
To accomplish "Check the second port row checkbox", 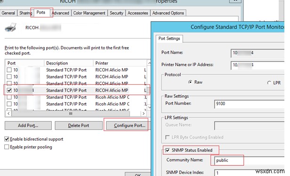I will tap(9, 77).
